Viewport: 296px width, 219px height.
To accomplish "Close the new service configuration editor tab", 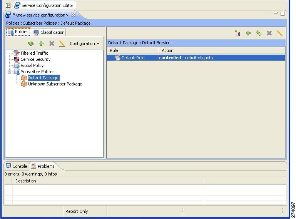I will [74, 15].
